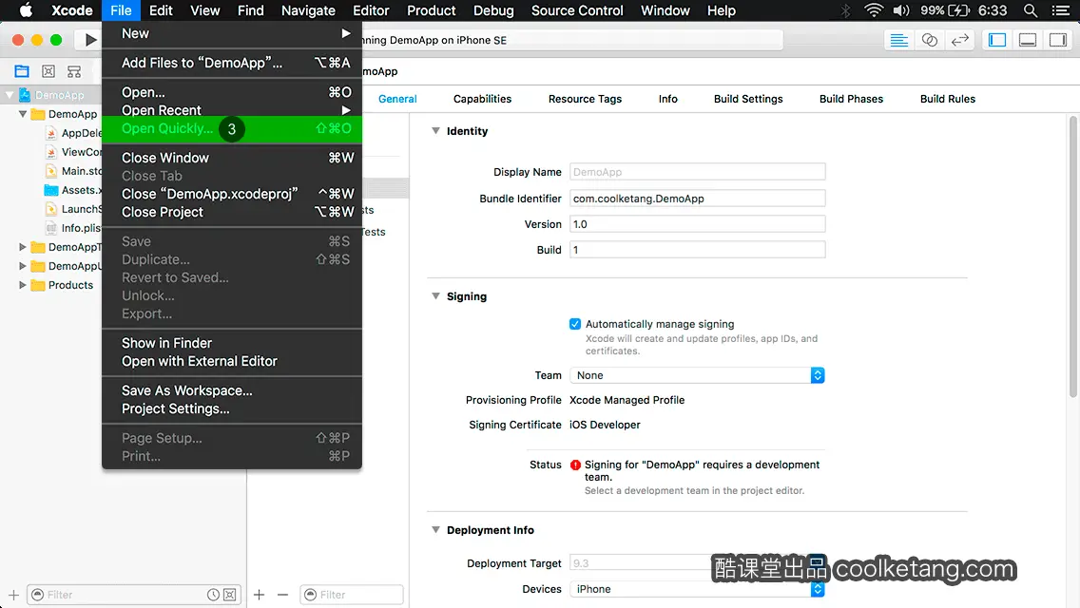Toggle the Debug area panel icon
The image size is (1080, 608).
click(1028, 40)
